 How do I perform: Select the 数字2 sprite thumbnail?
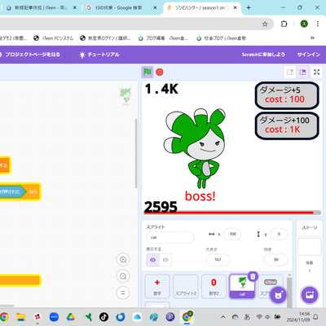pyautogui.click(x=214, y=286)
